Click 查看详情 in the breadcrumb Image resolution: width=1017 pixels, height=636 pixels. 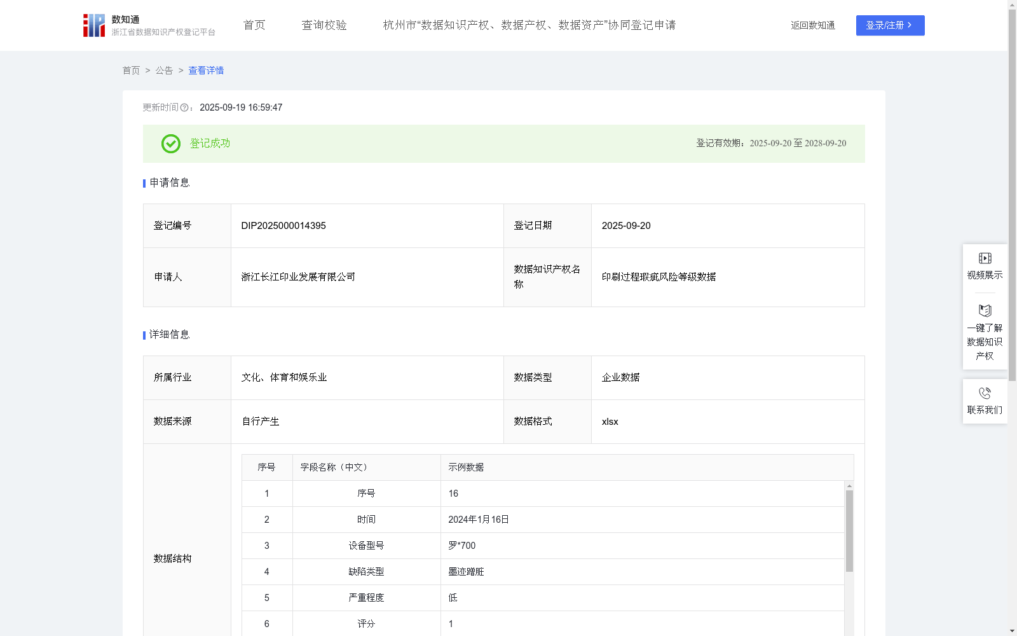206,71
